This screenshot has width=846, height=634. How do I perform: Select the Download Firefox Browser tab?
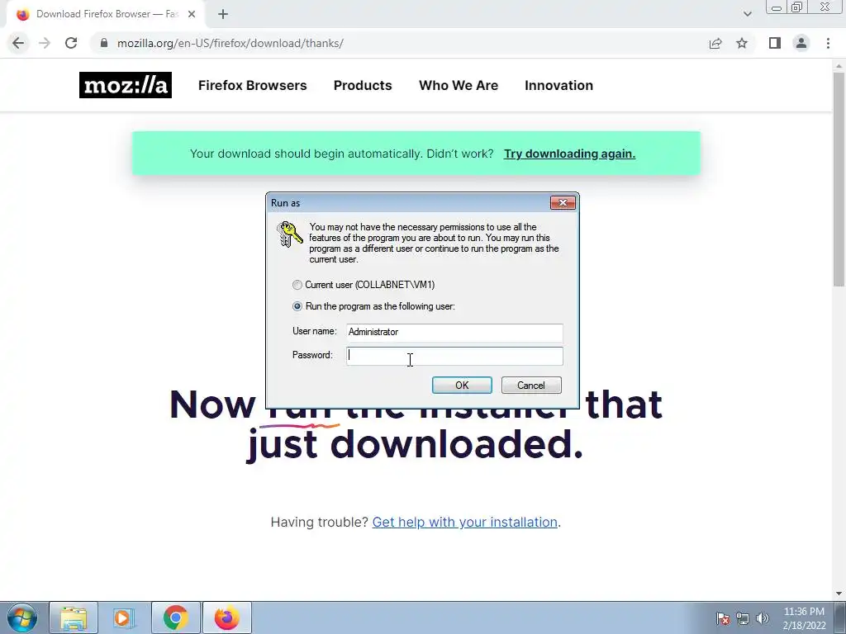click(106, 15)
